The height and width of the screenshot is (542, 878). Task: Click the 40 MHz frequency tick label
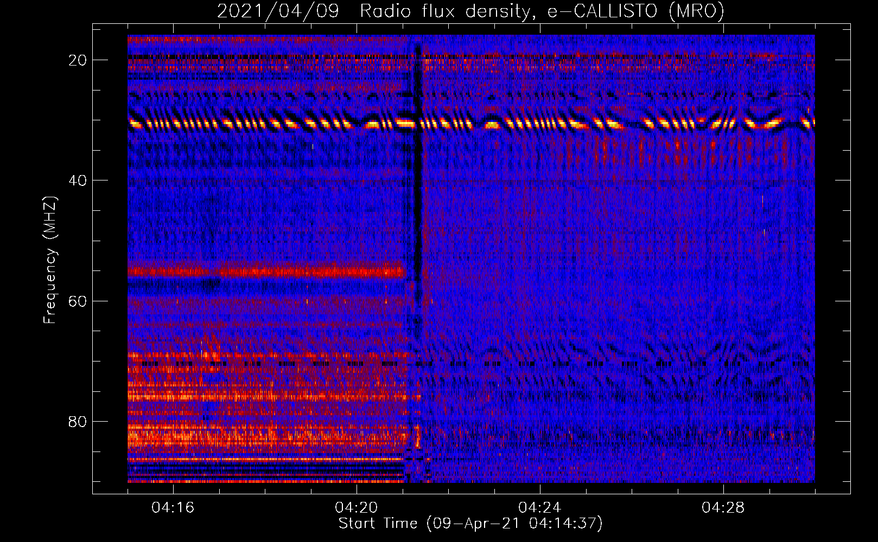(78, 180)
